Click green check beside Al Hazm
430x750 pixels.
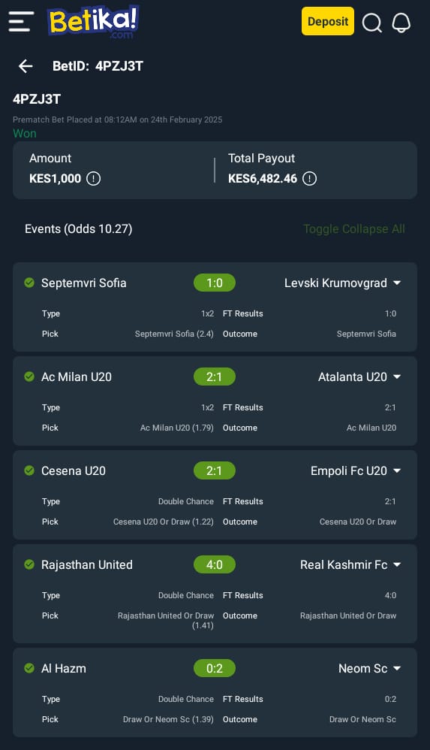(x=29, y=668)
